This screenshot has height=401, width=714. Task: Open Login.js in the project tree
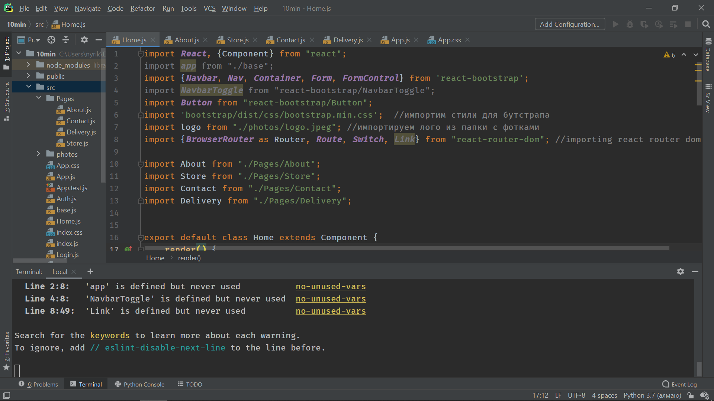point(67,254)
